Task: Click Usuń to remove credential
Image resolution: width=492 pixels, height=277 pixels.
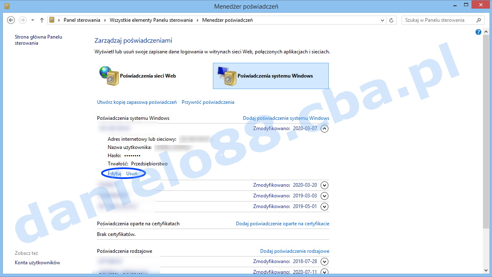Action: coord(132,174)
